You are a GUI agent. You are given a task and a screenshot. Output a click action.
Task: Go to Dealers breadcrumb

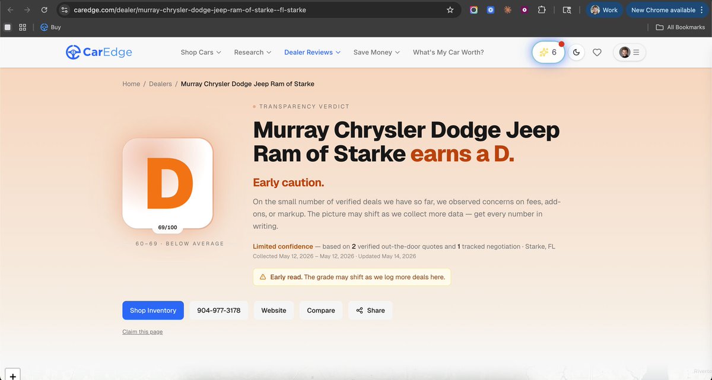click(160, 84)
